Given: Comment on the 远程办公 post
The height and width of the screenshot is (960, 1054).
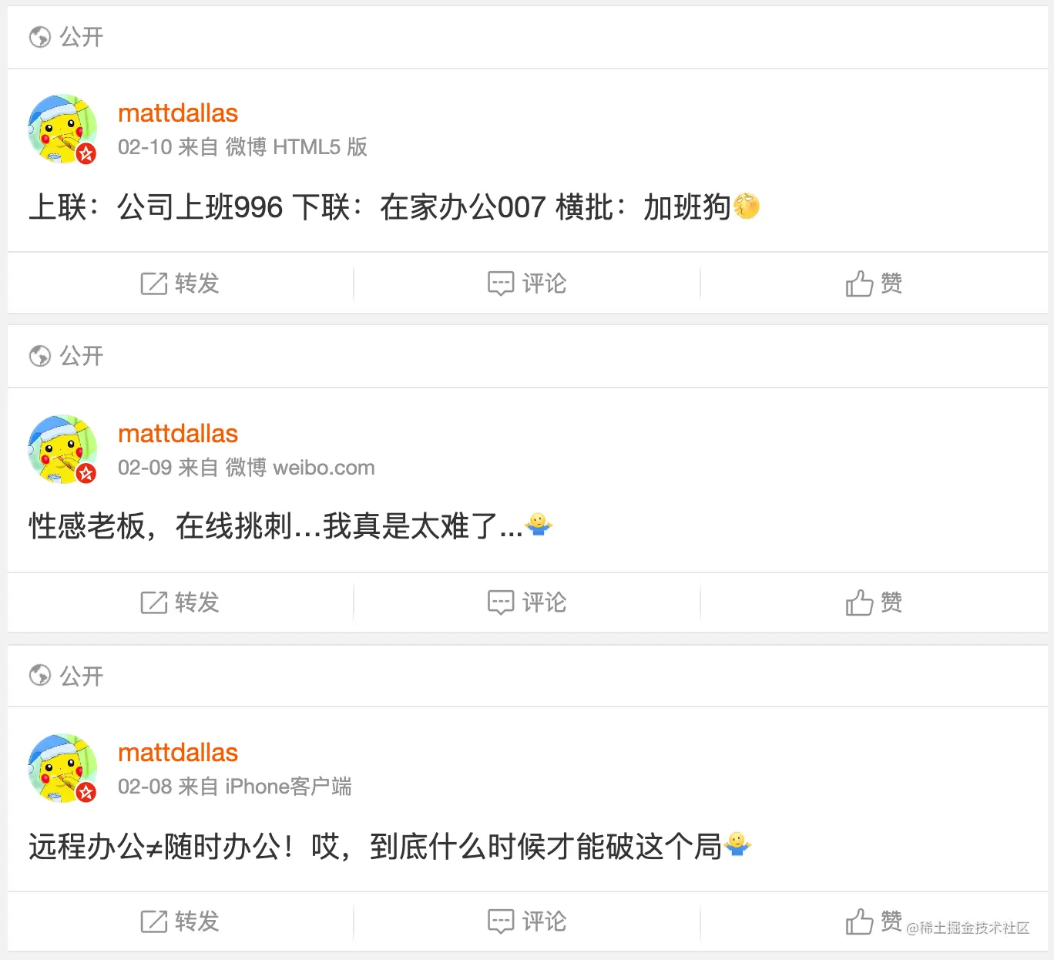Looking at the screenshot, I should 527,921.
